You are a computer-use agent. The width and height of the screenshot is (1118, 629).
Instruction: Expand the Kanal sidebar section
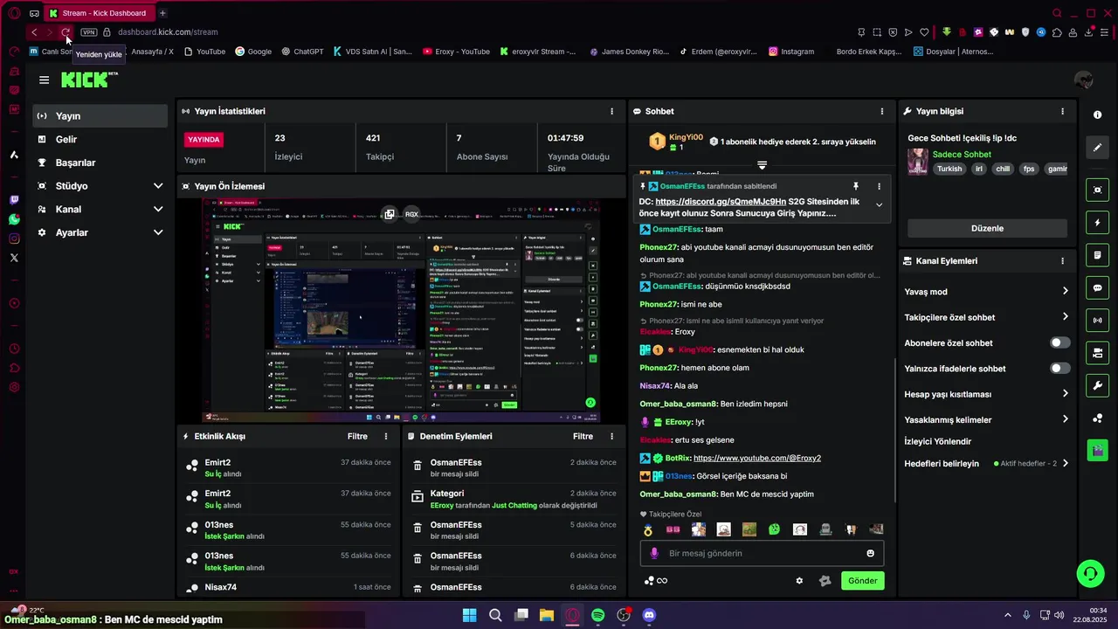(x=158, y=210)
